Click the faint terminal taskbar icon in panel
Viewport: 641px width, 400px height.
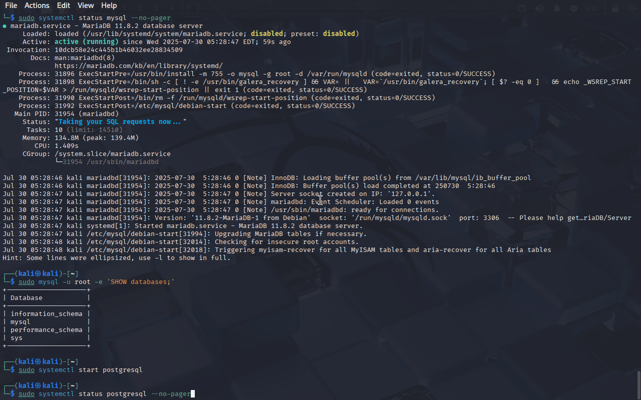(x=193, y=8)
